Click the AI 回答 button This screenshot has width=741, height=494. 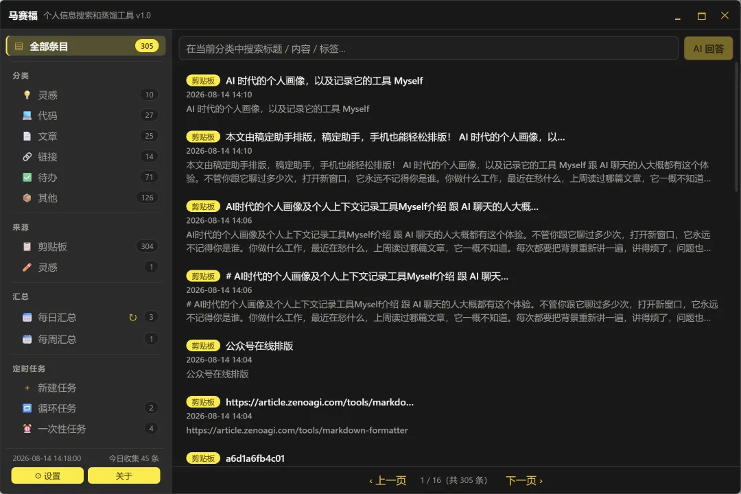[x=708, y=49]
